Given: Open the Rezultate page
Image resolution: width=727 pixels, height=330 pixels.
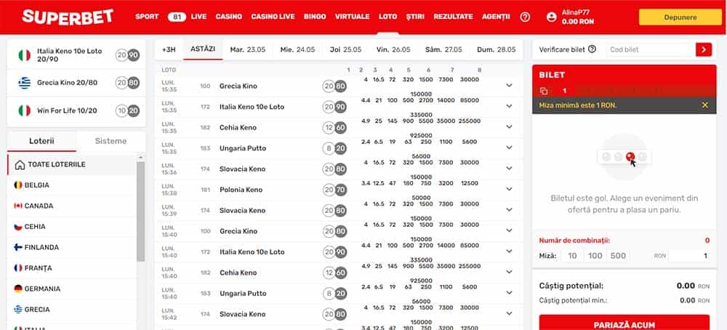Looking at the screenshot, I should click(x=453, y=17).
